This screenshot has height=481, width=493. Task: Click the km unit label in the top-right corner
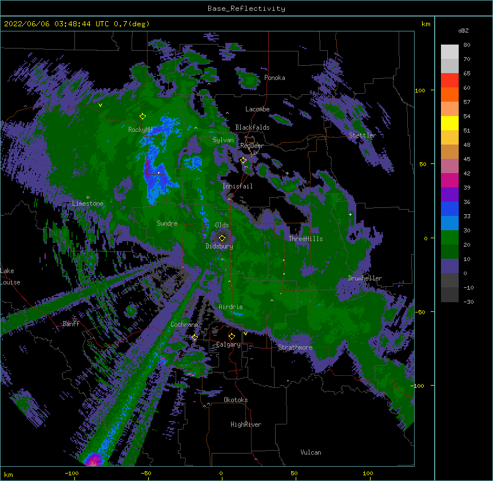426,24
